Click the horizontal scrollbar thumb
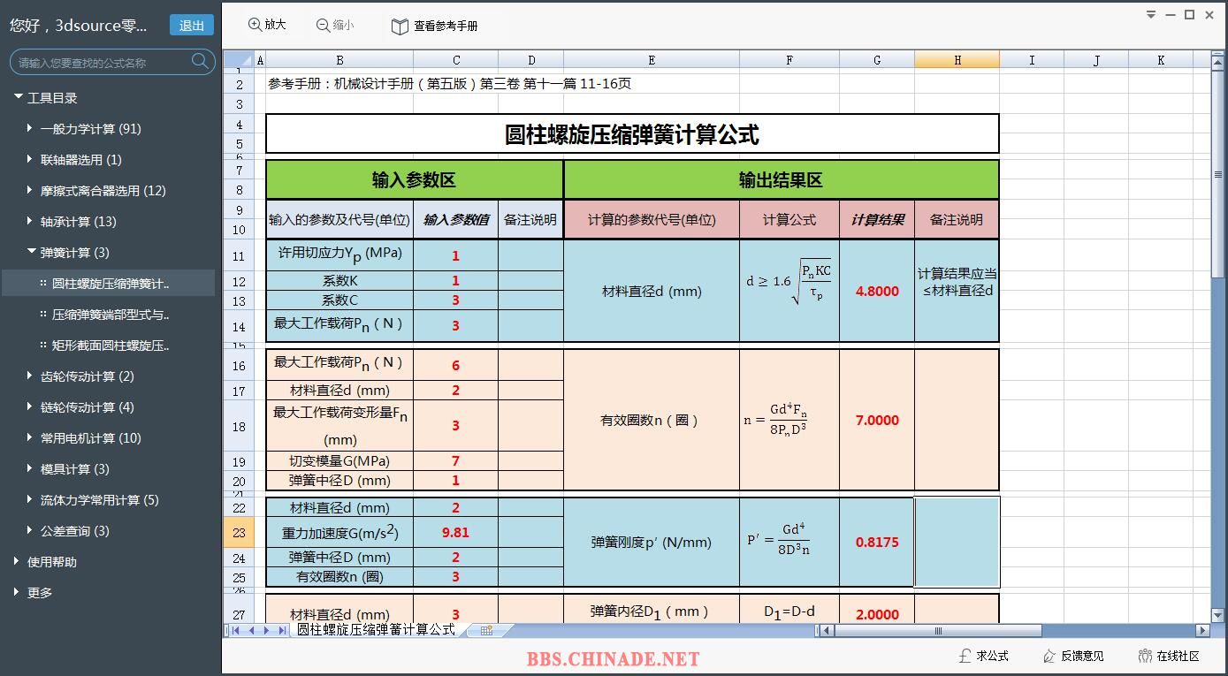 point(938,630)
